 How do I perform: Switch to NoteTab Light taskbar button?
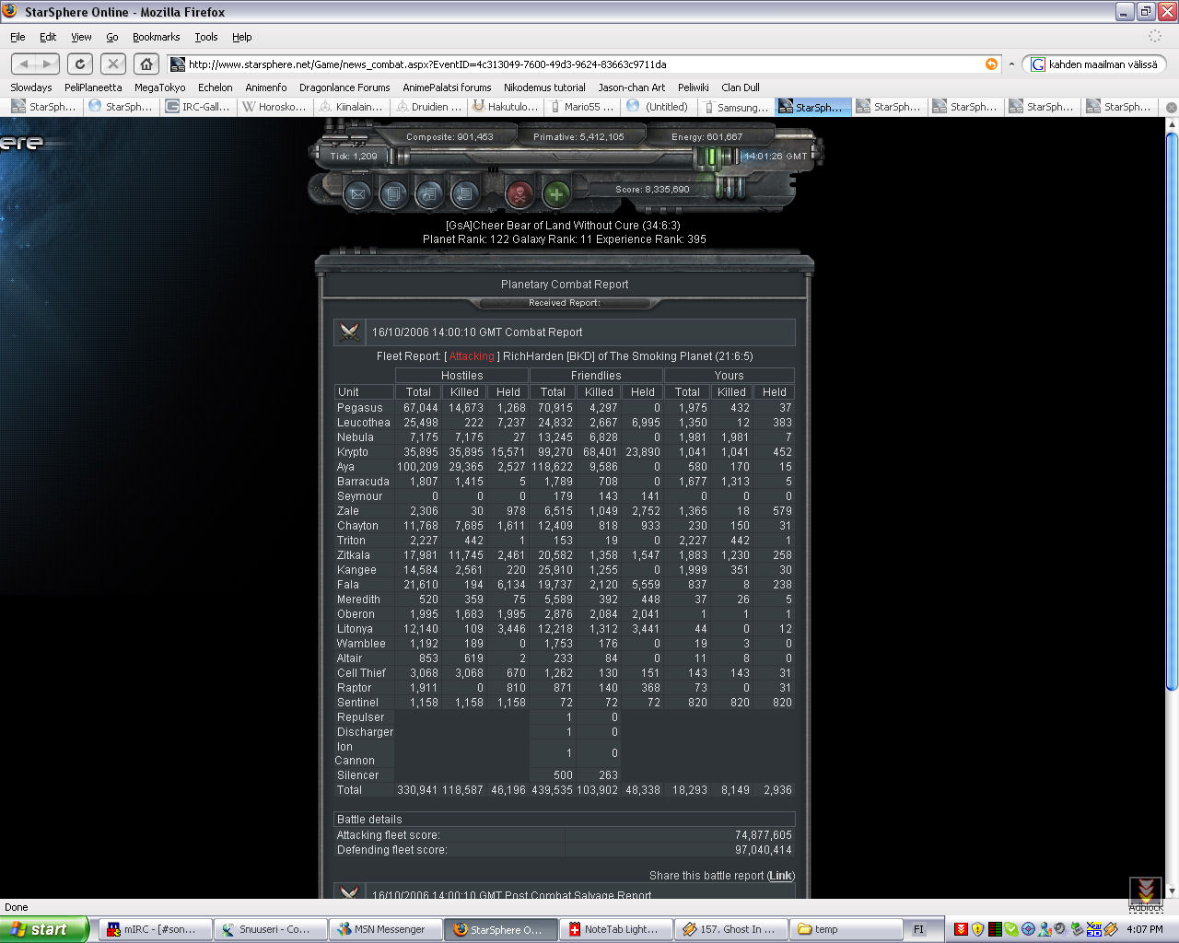[x=615, y=929]
